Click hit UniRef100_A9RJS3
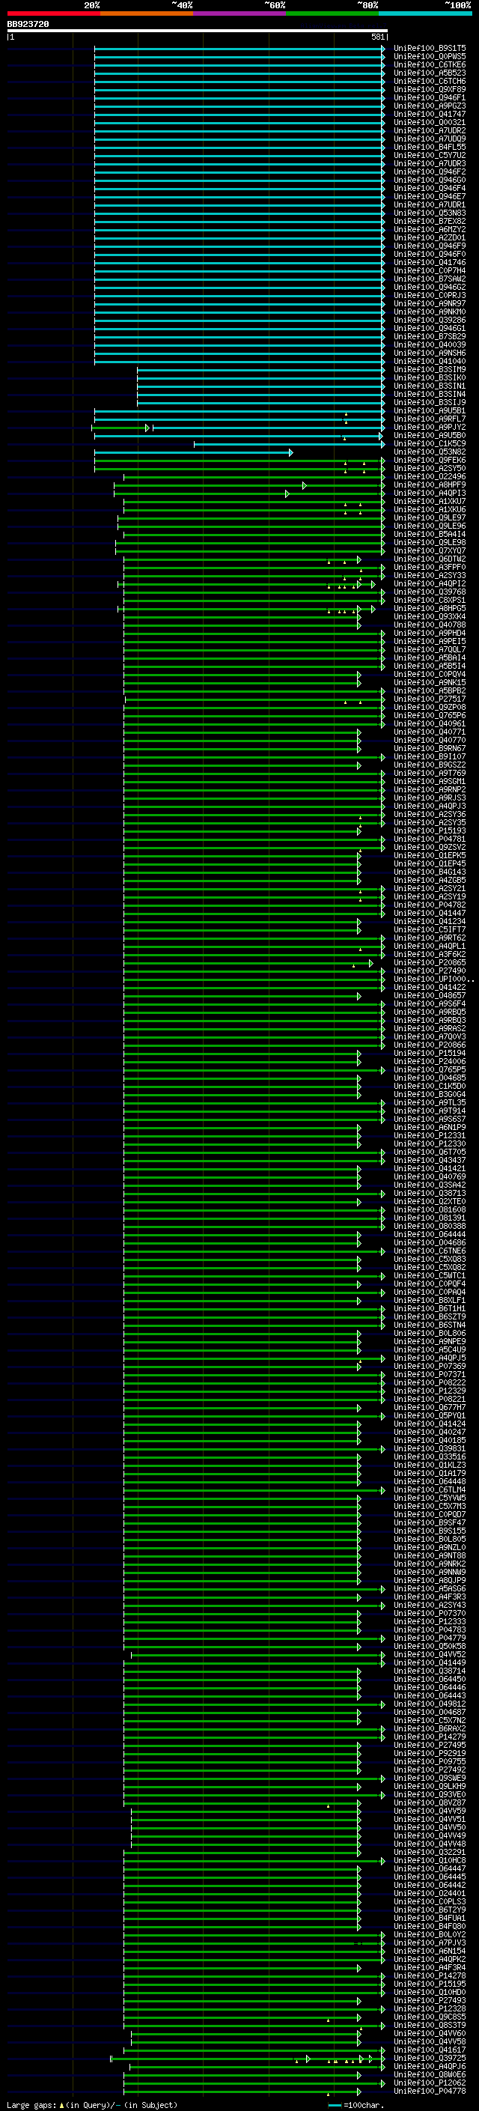The height and width of the screenshot is (2111, 479). 430,798
